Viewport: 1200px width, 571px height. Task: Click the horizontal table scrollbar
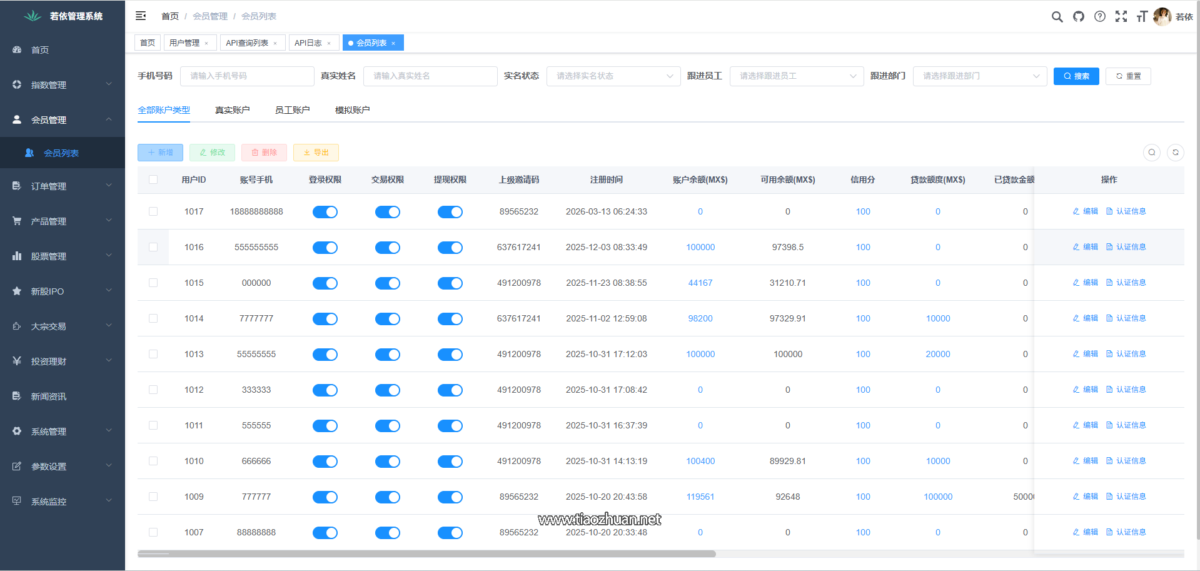tap(426, 554)
